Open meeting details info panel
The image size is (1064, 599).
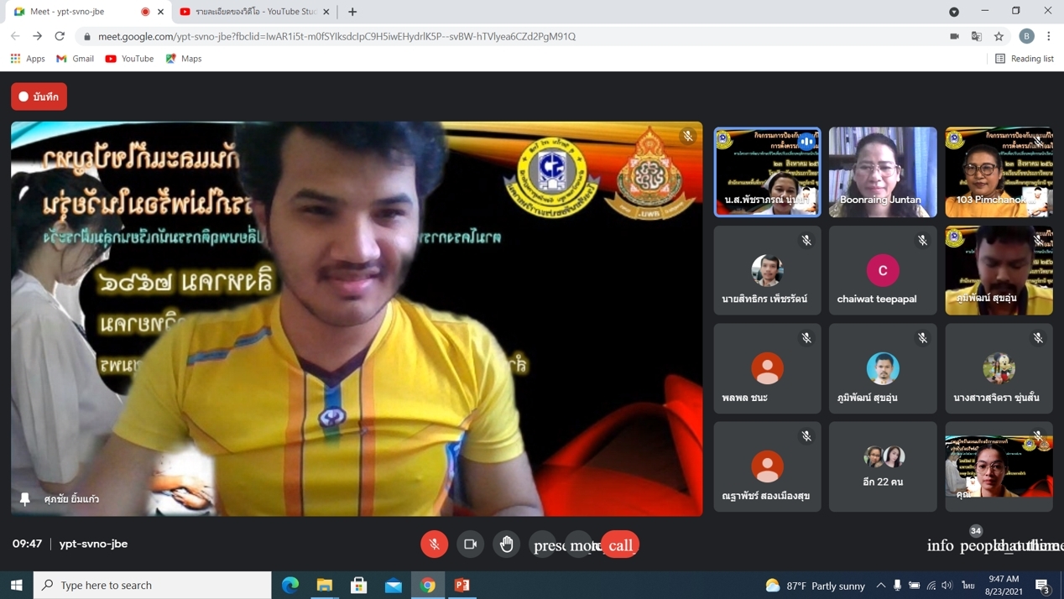[x=940, y=545]
